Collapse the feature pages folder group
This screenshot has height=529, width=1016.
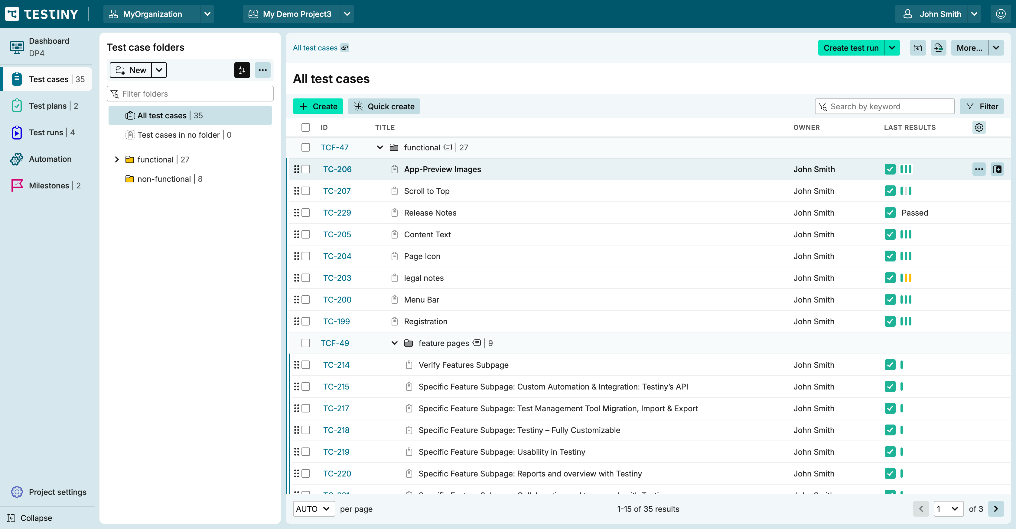coord(394,343)
